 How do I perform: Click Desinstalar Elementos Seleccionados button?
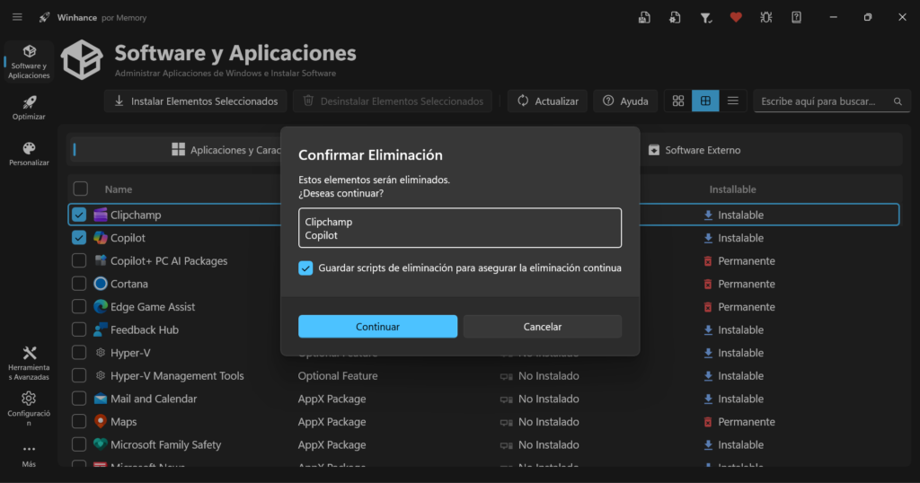(393, 101)
